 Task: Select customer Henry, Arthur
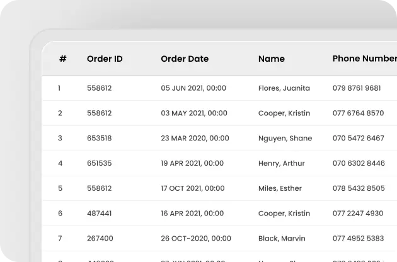(x=281, y=163)
